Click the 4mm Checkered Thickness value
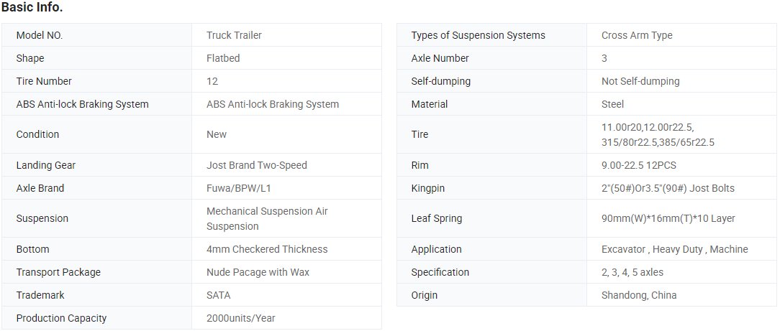The width and height of the screenshot is (780, 331). [x=267, y=249]
